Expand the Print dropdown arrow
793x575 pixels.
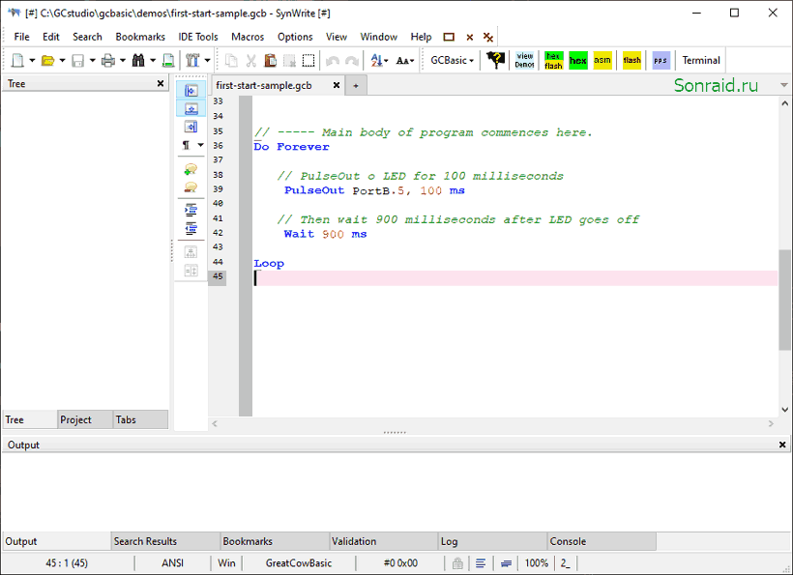point(123,61)
